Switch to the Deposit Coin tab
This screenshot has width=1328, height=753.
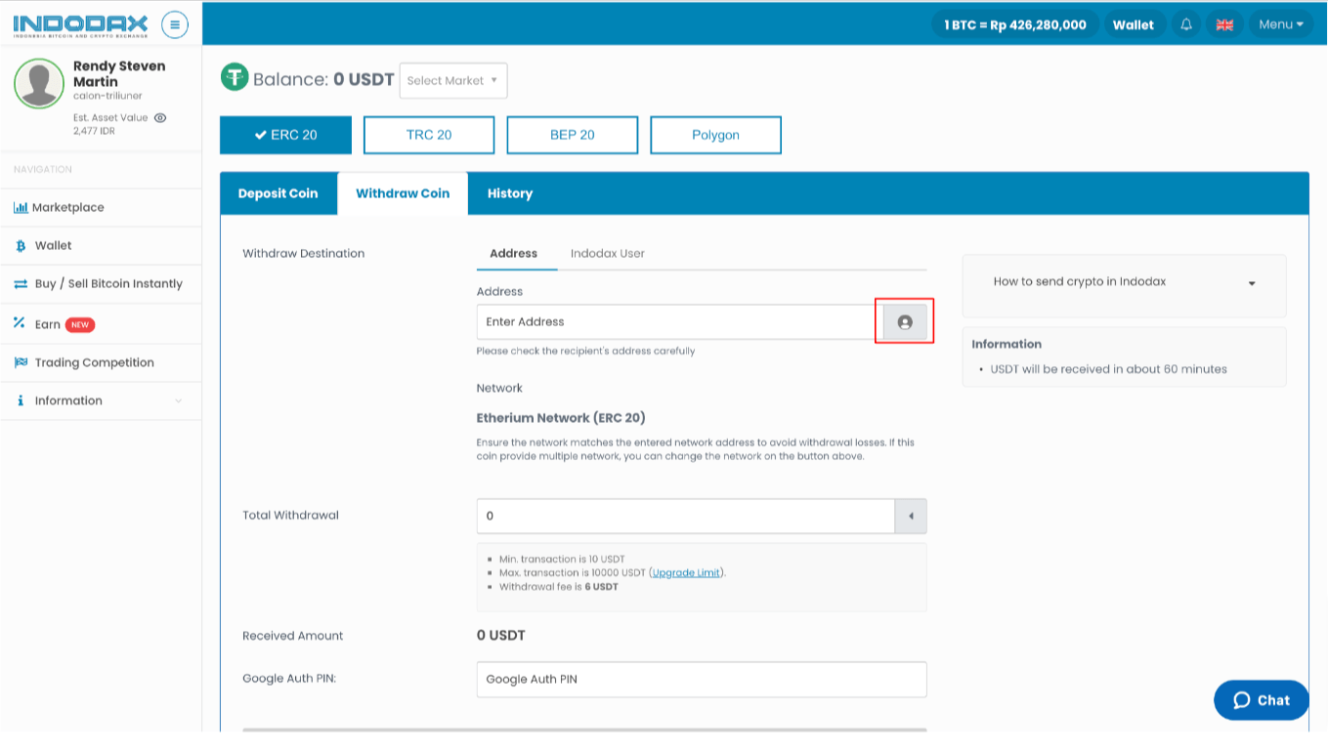point(278,193)
